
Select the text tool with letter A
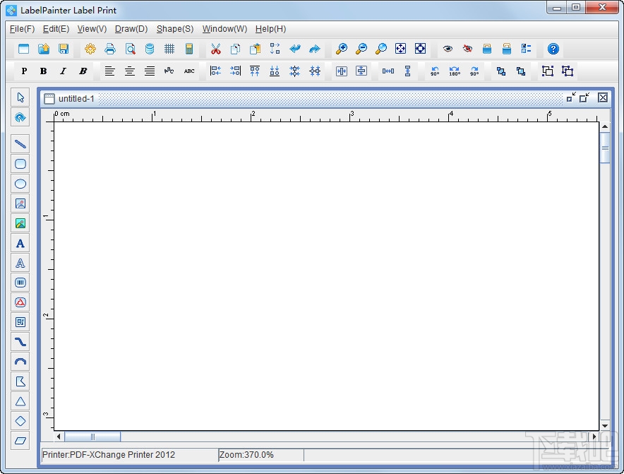(20, 243)
